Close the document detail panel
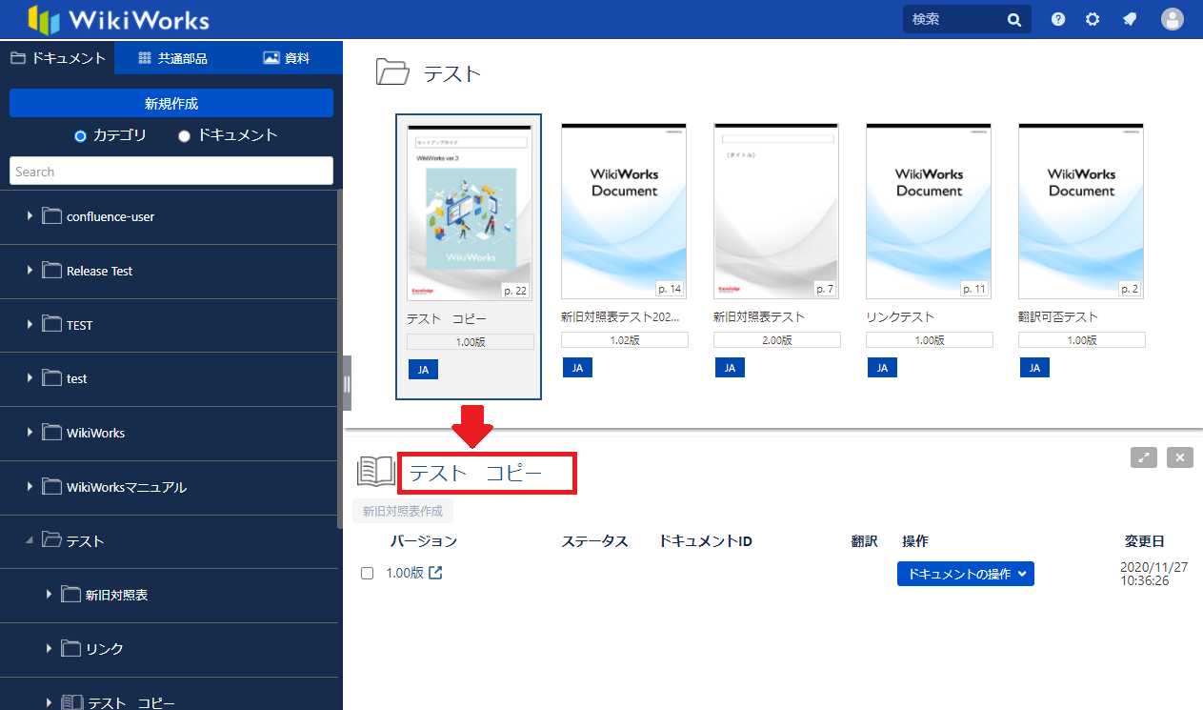 click(1179, 457)
